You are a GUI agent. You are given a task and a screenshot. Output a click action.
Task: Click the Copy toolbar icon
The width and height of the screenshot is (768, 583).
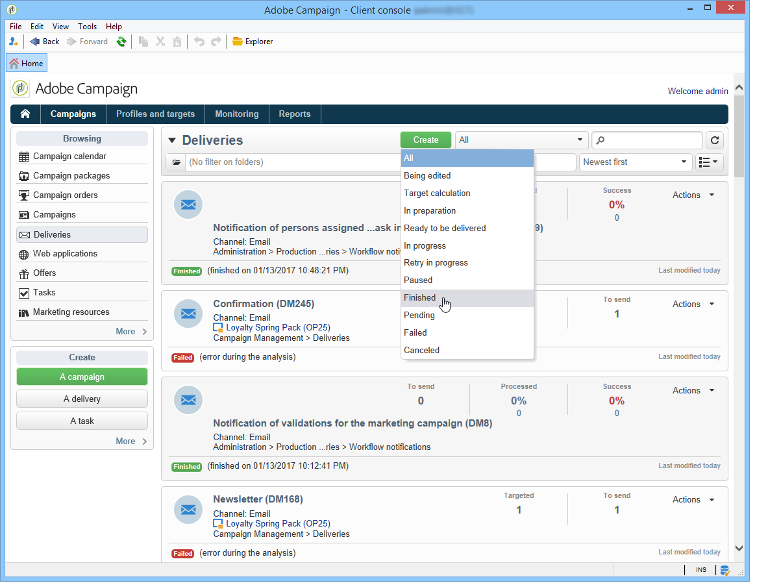tap(143, 42)
